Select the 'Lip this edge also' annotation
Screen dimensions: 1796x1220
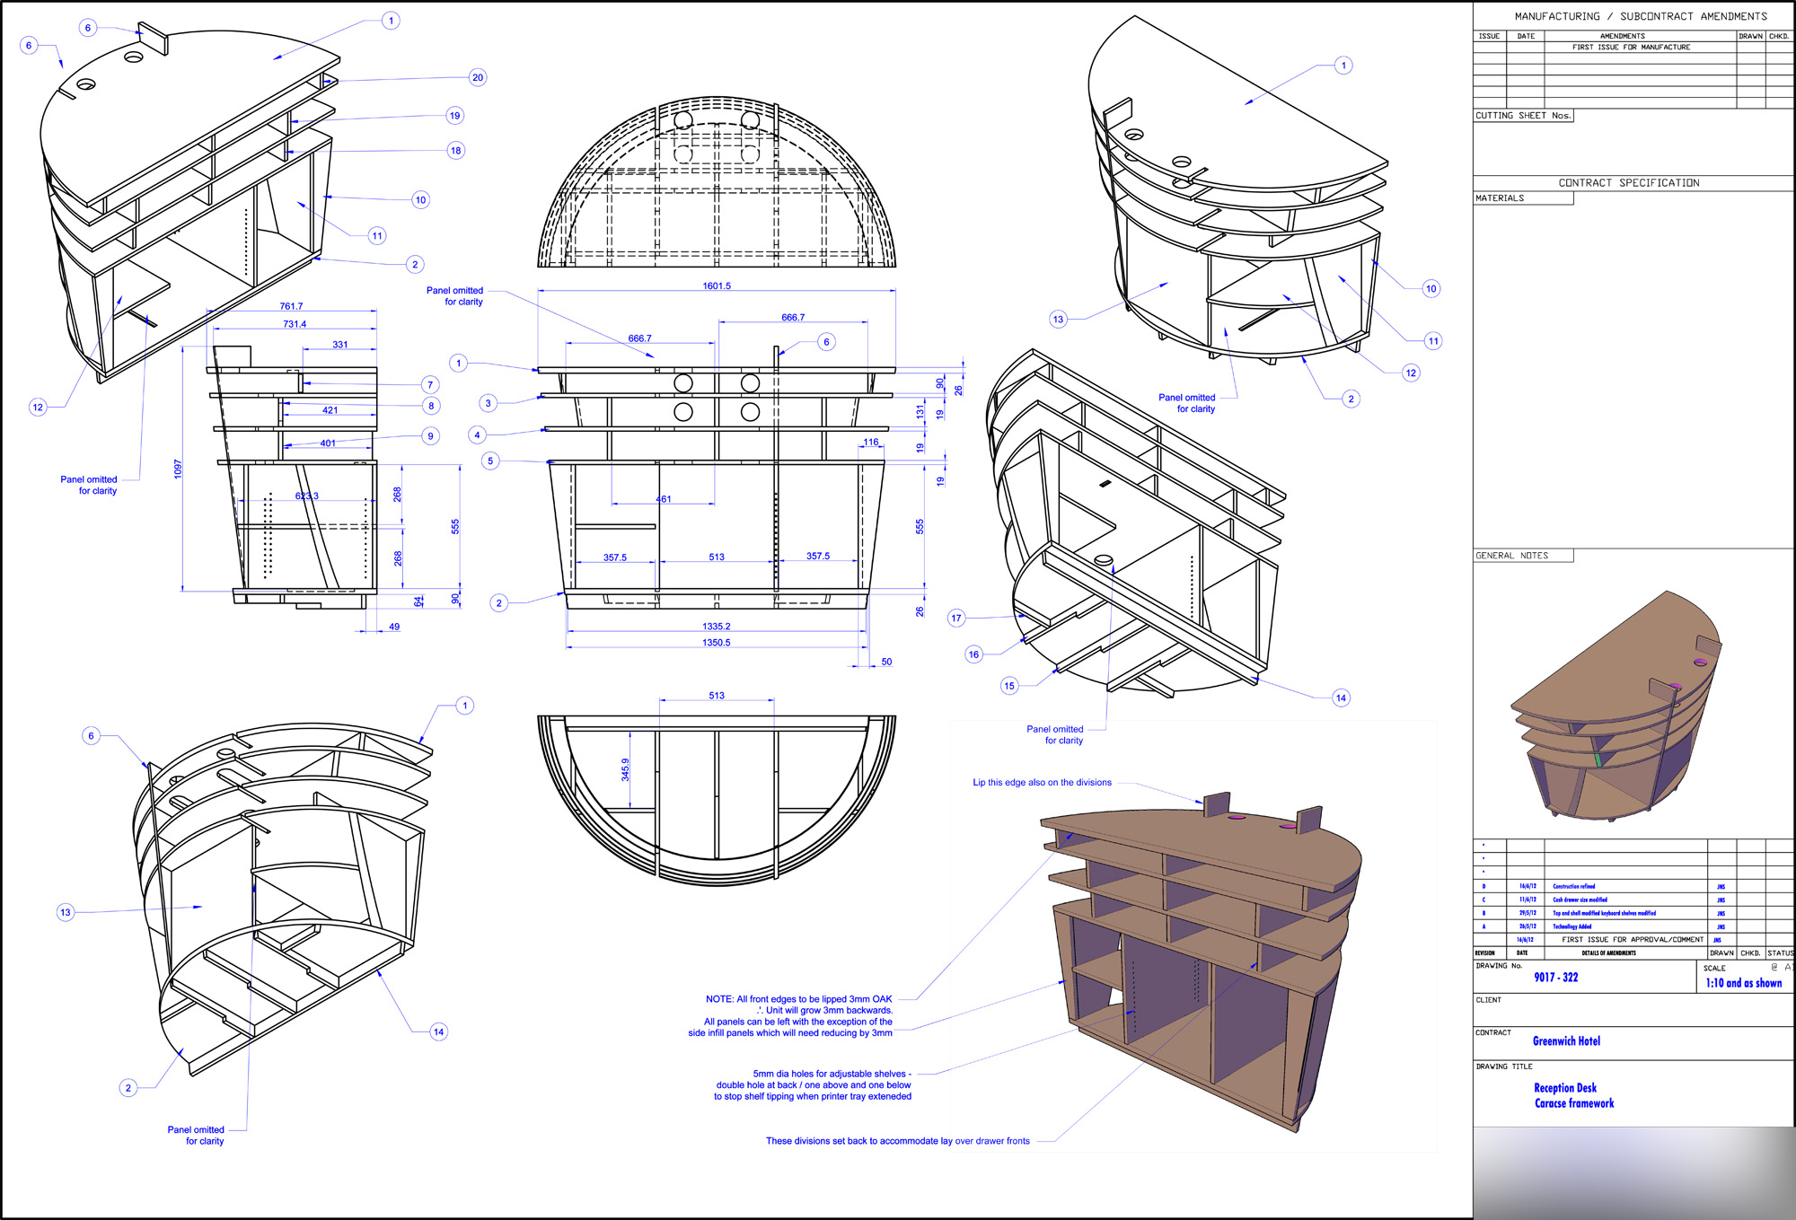[1042, 783]
